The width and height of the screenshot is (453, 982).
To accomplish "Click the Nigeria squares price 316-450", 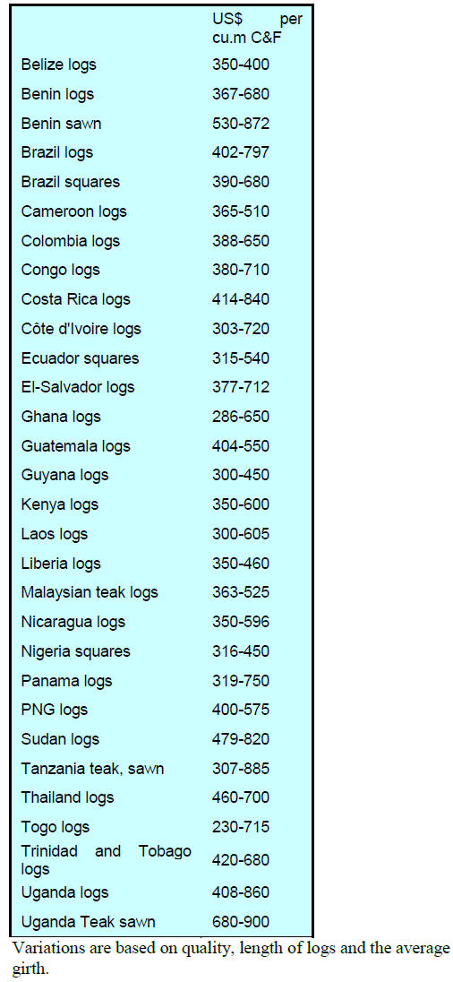I will [x=240, y=651].
